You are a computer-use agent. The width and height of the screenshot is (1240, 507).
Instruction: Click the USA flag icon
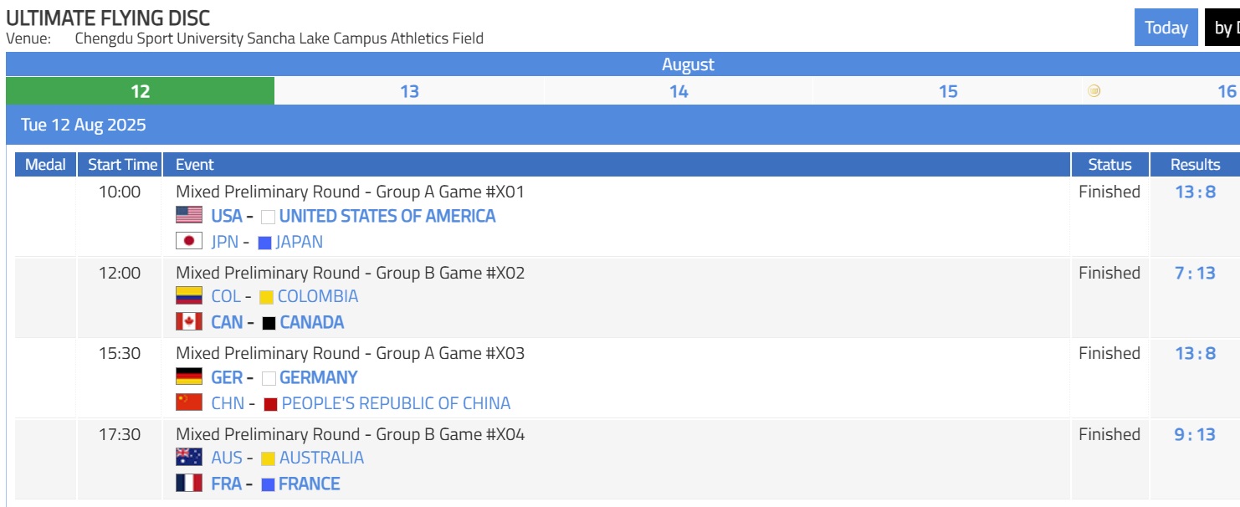189,216
